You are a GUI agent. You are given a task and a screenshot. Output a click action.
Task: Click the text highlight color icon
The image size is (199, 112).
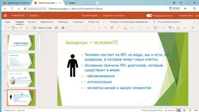(x=118, y=28)
